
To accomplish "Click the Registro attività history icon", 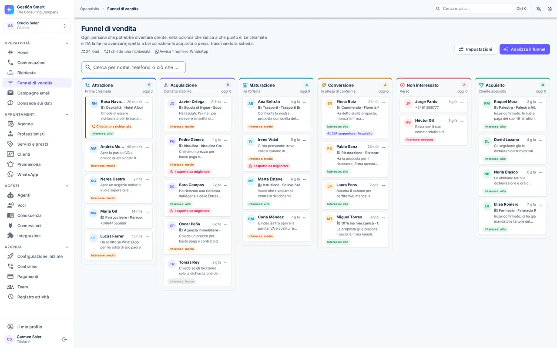I will (10, 297).
